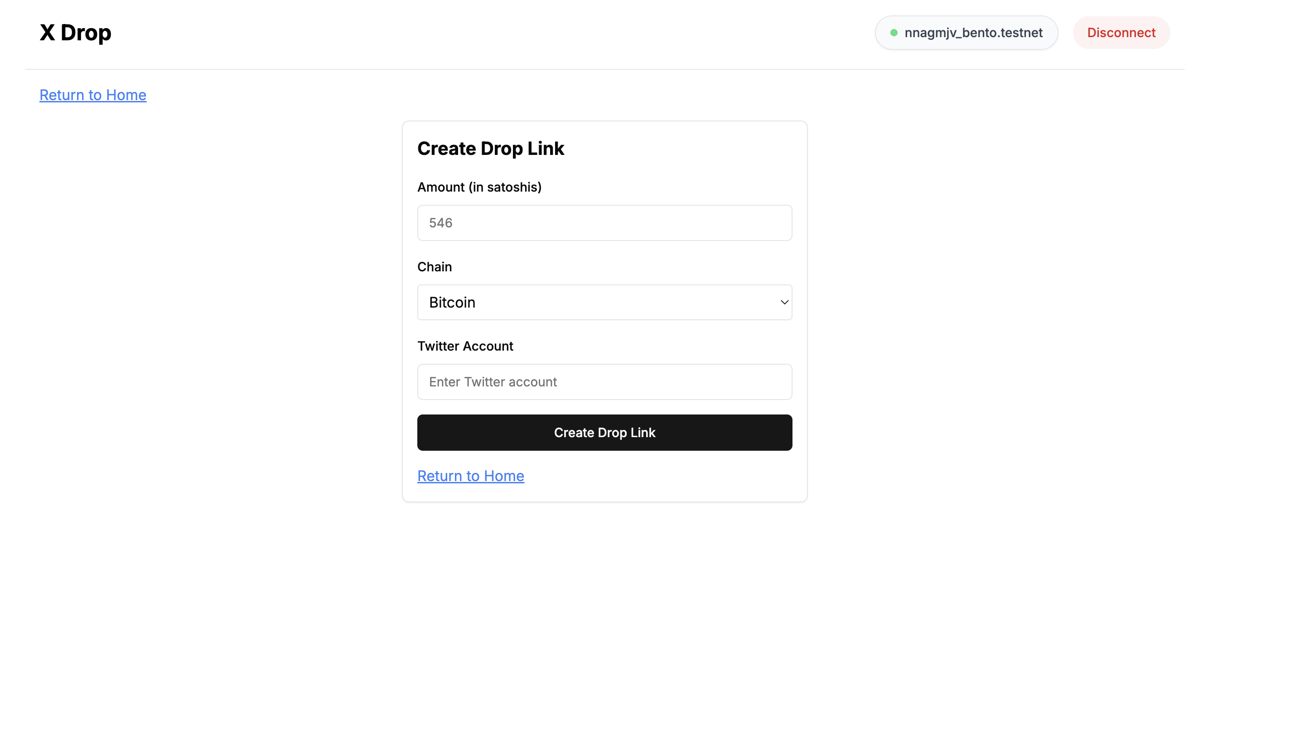This screenshot has height=742, width=1290.
Task: Click the Amount (in satoshis) label
Action: coord(479,187)
